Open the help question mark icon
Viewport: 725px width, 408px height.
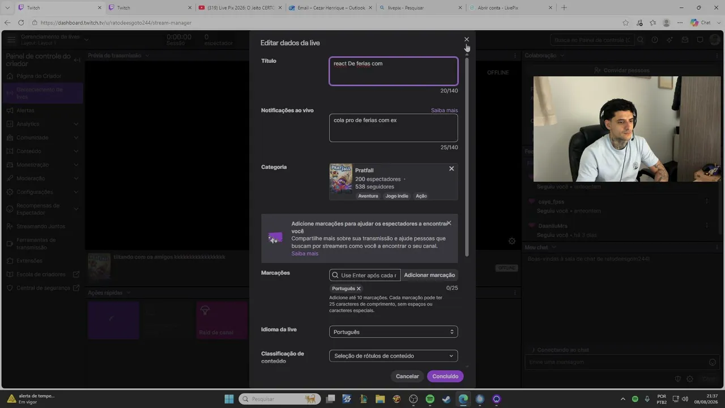click(x=655, y=40)
